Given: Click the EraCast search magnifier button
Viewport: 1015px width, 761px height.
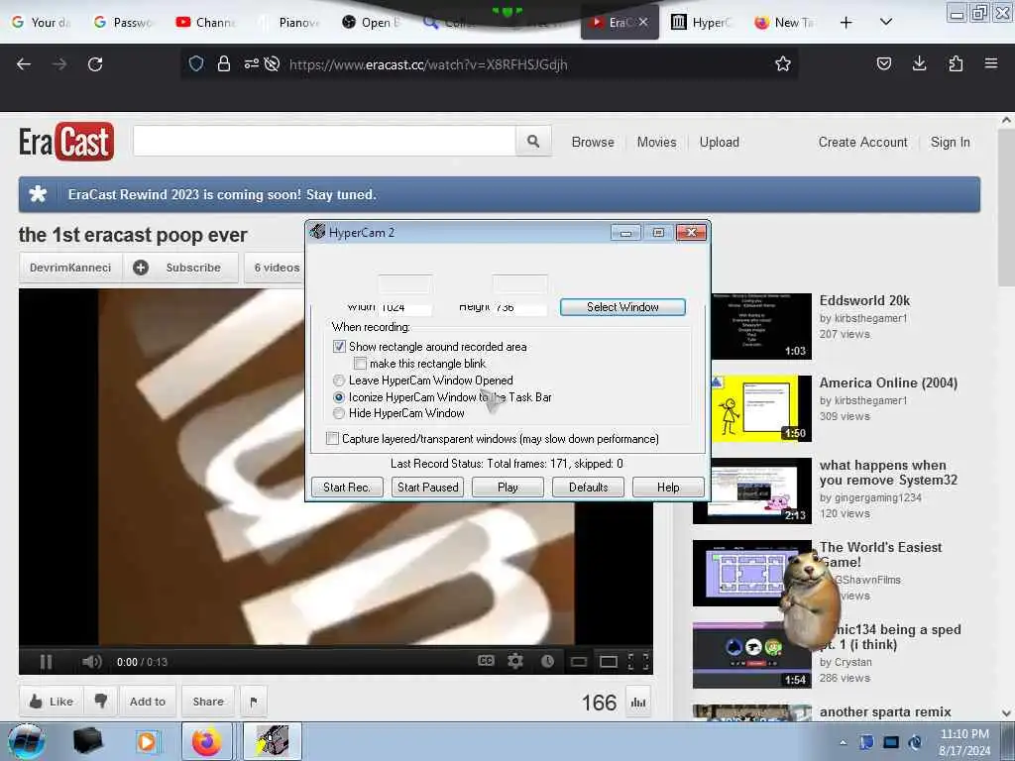Looking at the screenshot, I should point(533,141).
